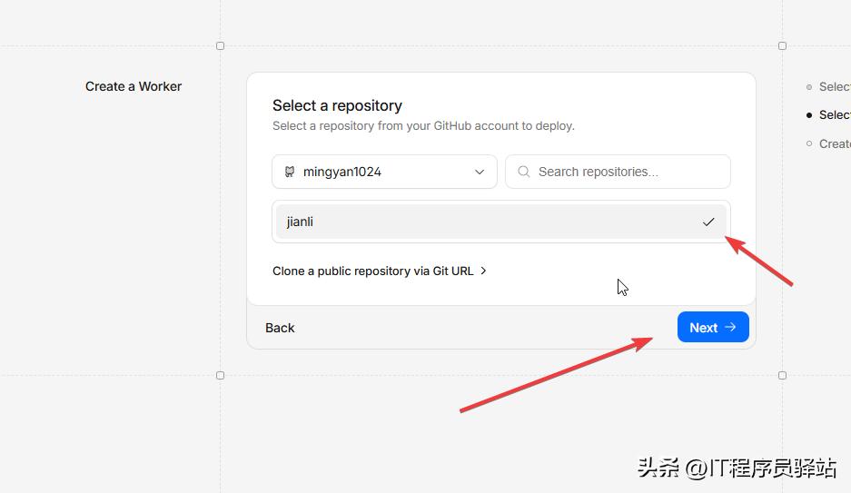Click the filled bullet of the current step
Viewport: 851px width, 493px height.
pyautogui.click(x=809, y=115)
